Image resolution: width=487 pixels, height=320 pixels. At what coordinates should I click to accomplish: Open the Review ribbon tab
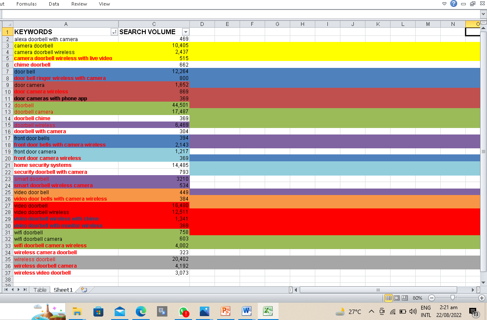tap(79, 4)
